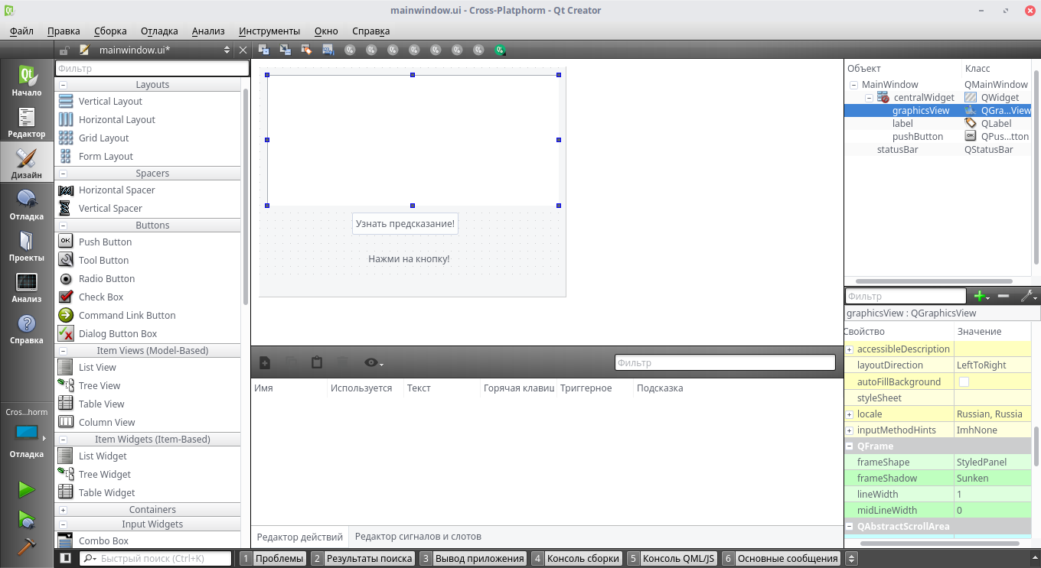Open the Проблемы output pane

click(272, 559)
